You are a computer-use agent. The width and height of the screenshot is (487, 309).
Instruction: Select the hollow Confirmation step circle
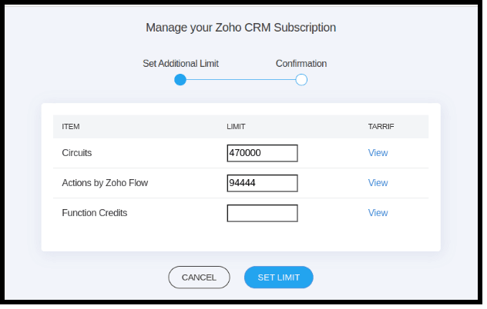pyautogui.click(x=301, y=79)
